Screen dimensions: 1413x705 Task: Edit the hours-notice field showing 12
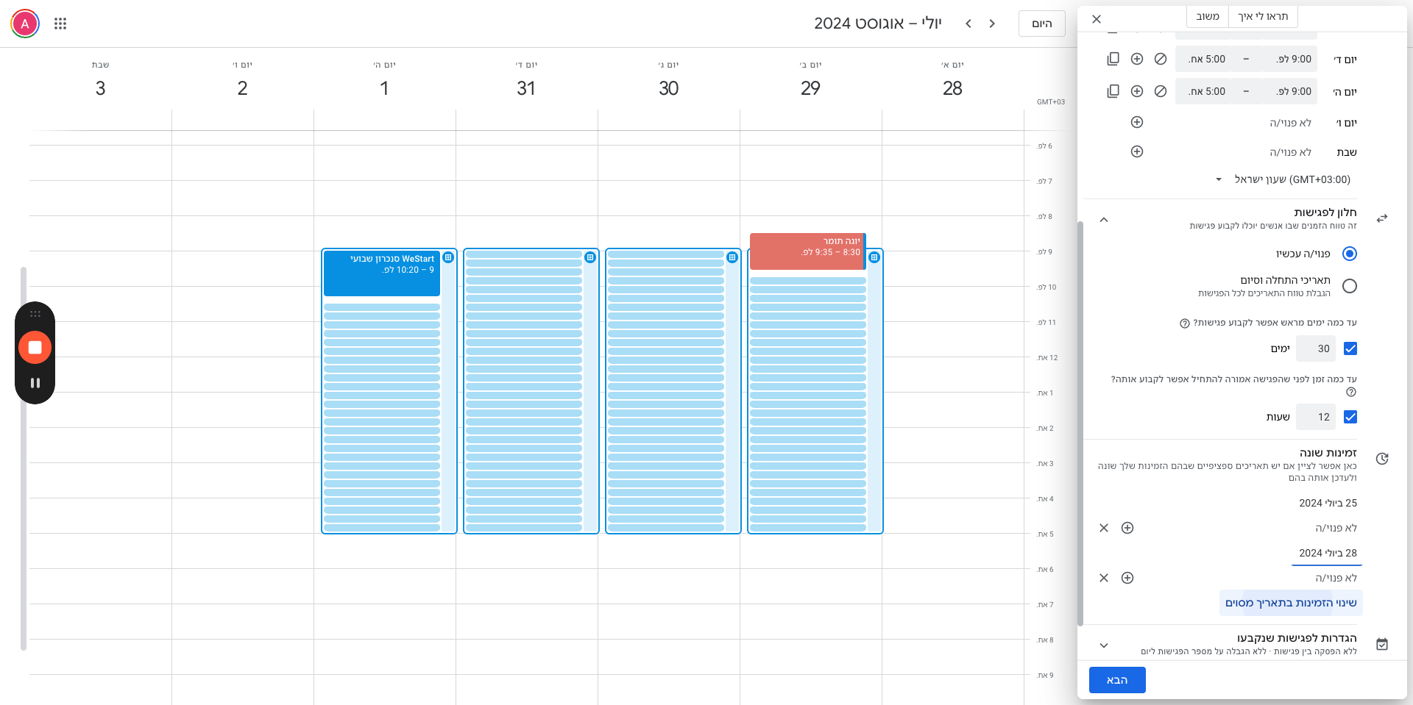tap(1316, 417)
